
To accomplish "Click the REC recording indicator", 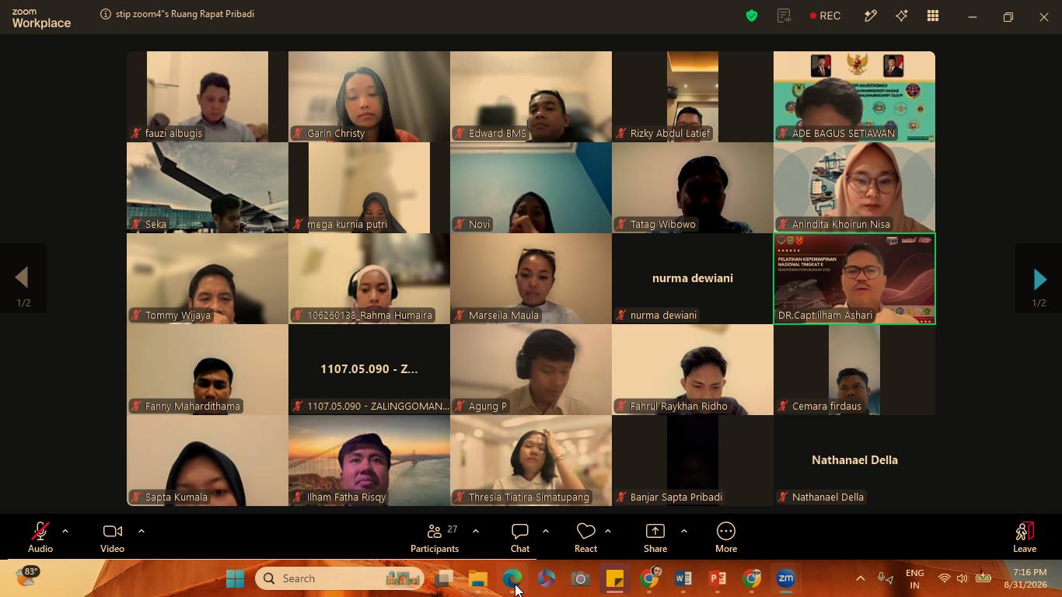I will 825,16.
